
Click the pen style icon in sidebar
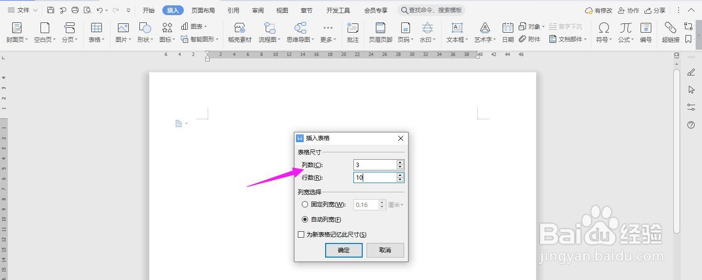point(691,72)
